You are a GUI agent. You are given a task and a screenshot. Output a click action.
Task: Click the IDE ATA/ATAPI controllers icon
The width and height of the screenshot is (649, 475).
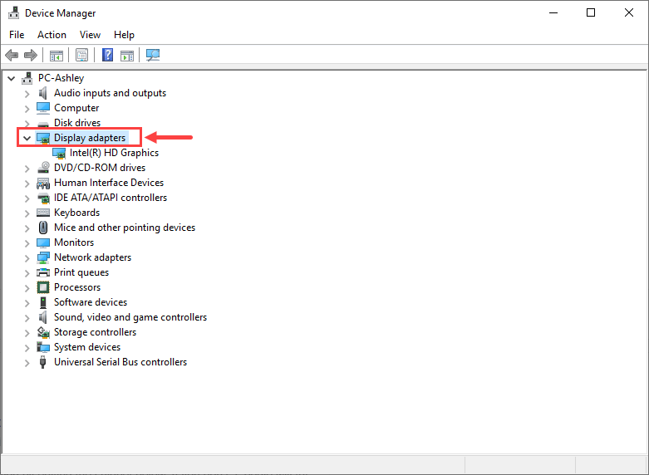[x=43, y=198]
